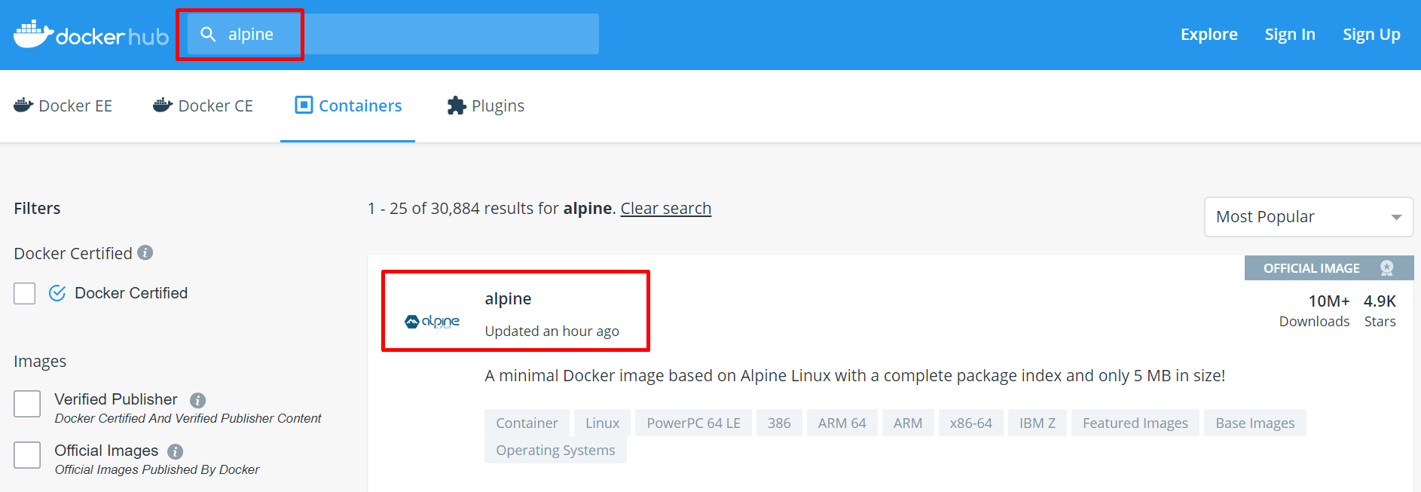The height and width of the screenshot is (492, 1421).
Task: Click the x86-64 tag
Action: pyautogui.click(x=971, y=423)
